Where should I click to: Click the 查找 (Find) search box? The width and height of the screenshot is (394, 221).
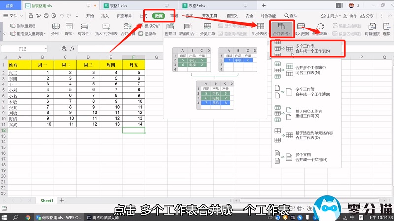[291, 16]
